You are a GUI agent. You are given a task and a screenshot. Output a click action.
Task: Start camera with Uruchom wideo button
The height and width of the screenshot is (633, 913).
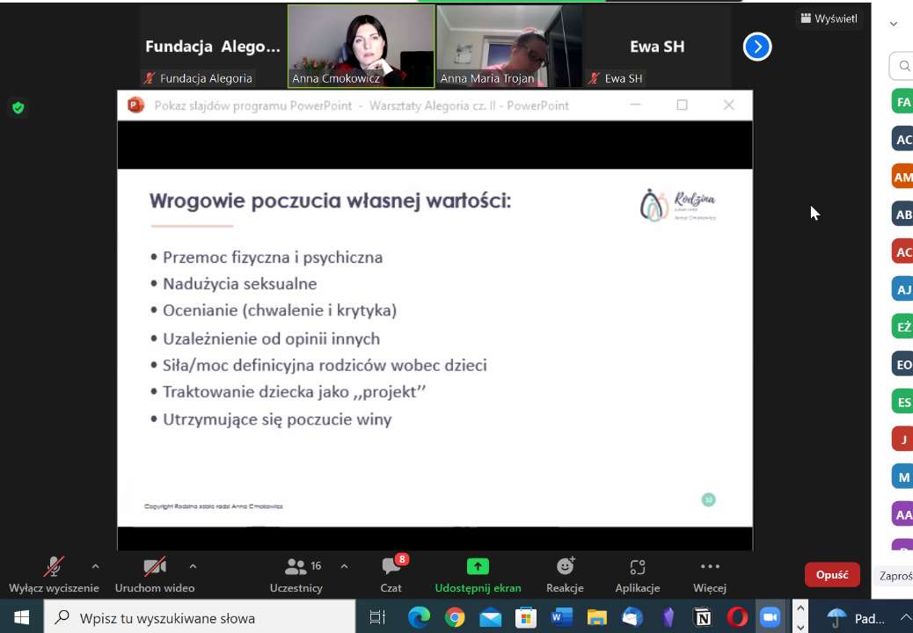click(x=155, y=567)
